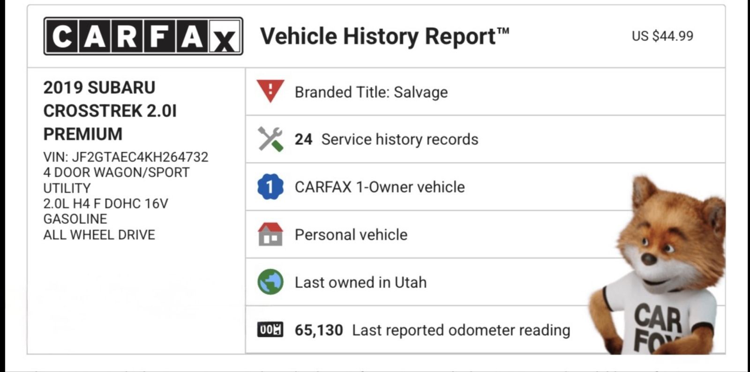Select the Personal vehicle row text

351,235
